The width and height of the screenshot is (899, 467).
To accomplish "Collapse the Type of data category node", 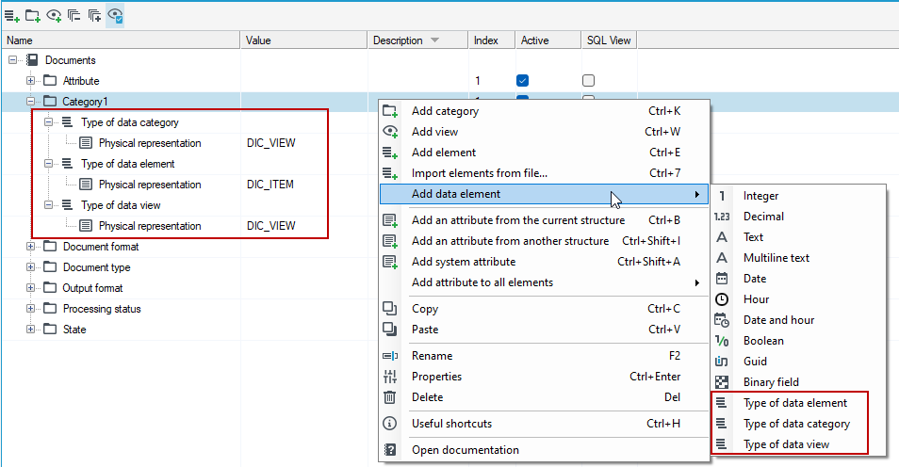I will coord(49,122).
